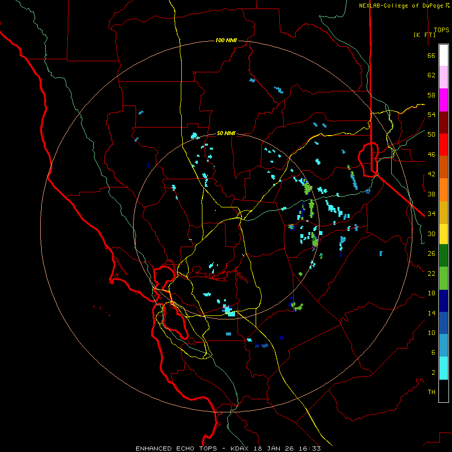Viewport: 452px width, 452px height.
Task: Click the KDAX radar station identifier
Action: pos(241,448)
